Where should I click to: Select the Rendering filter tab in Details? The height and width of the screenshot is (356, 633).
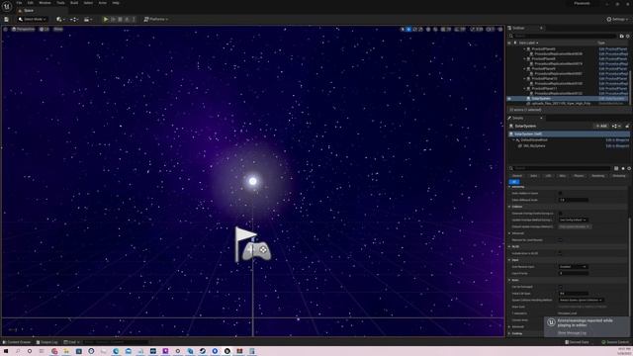click(597, 176)
